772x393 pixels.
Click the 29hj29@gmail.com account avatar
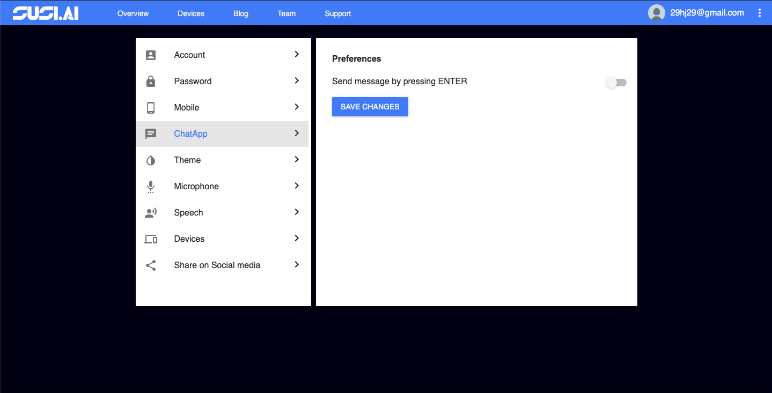pyautogui.click(x=656, y=12)
